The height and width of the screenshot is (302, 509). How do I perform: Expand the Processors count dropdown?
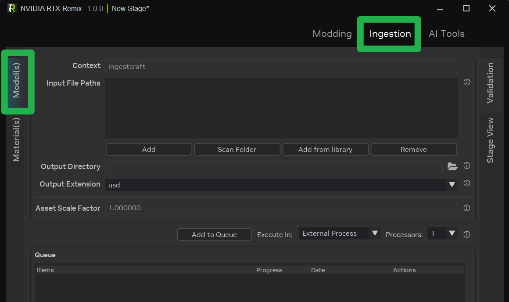tap(452, 234)
